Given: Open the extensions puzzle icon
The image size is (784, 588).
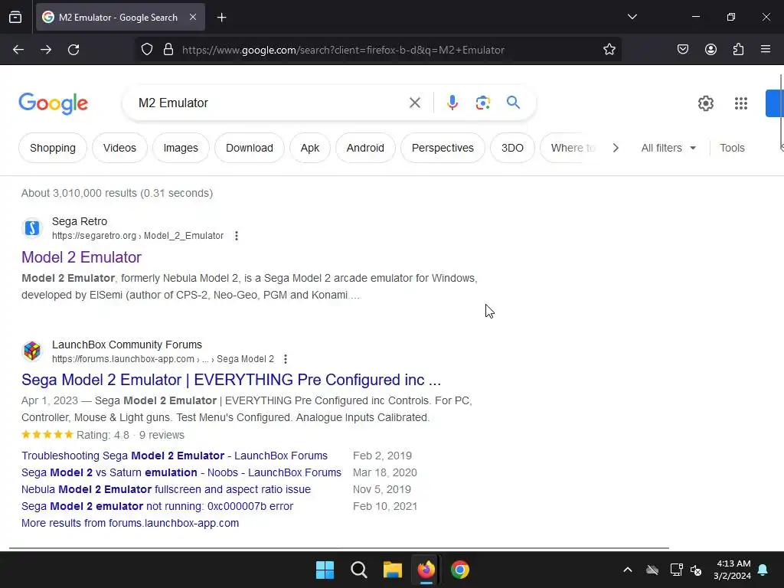Looking at the screenshot, I should (738, 50).
